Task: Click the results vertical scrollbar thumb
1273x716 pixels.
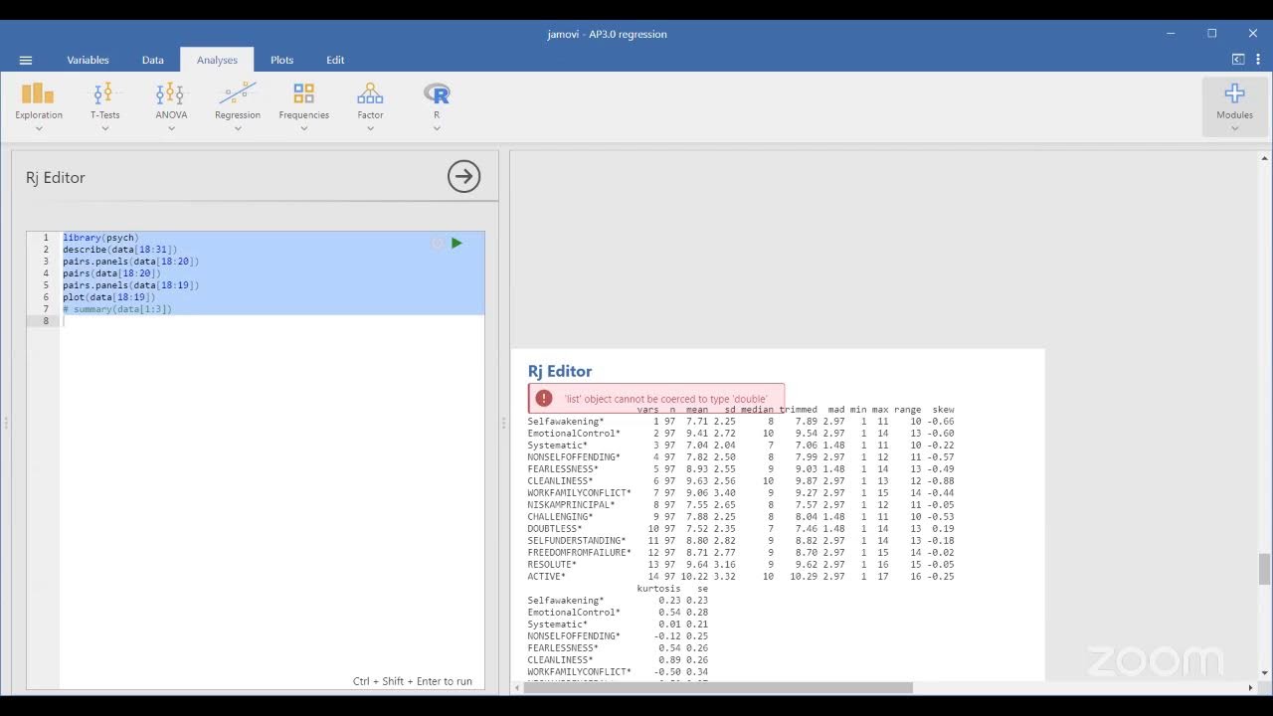Action: [1264, 569]
